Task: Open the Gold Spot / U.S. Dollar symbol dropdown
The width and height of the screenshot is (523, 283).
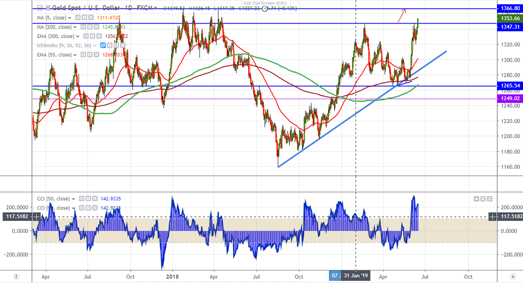Action: [x=156, y=8]
